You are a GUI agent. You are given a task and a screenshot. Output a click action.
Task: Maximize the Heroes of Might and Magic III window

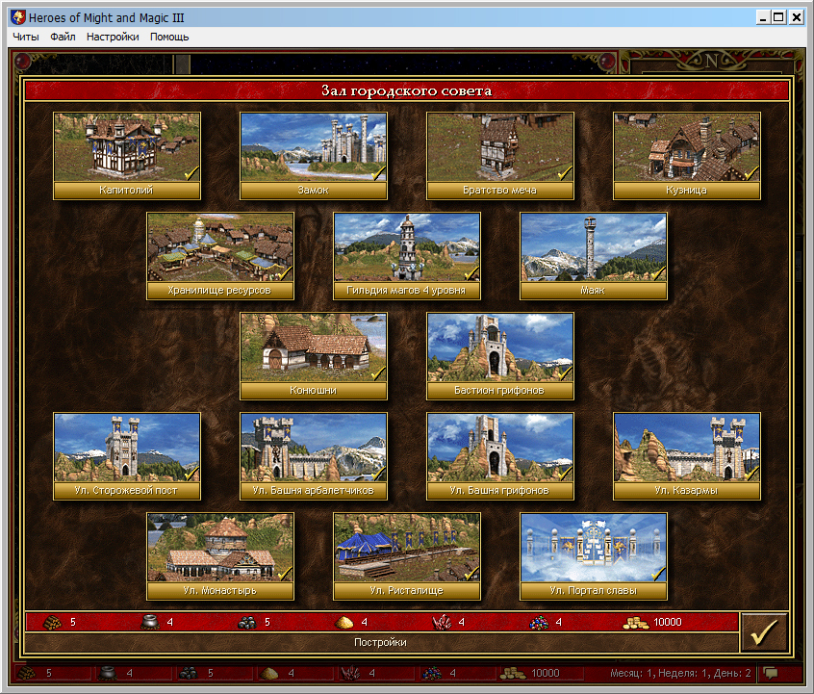pos(778,17)
